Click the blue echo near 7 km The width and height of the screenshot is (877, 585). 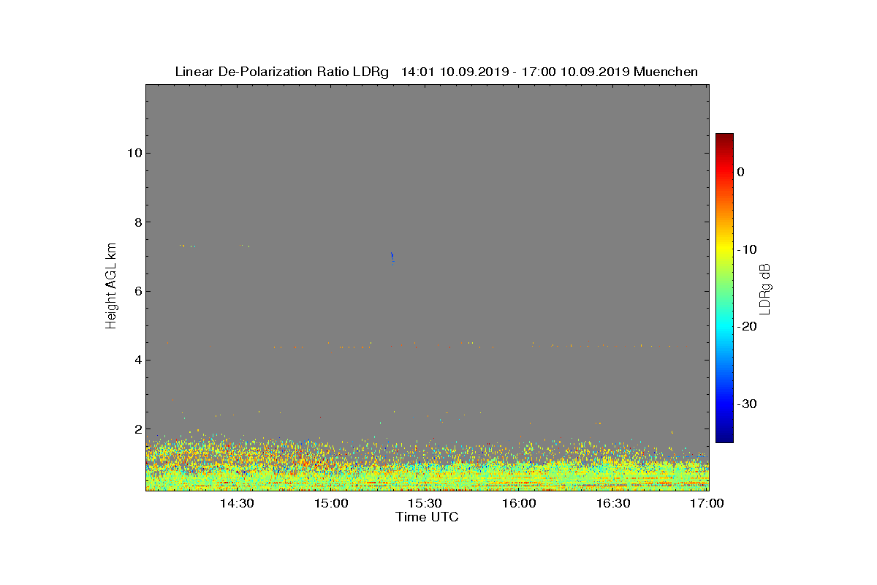click(x=392, y=256)
